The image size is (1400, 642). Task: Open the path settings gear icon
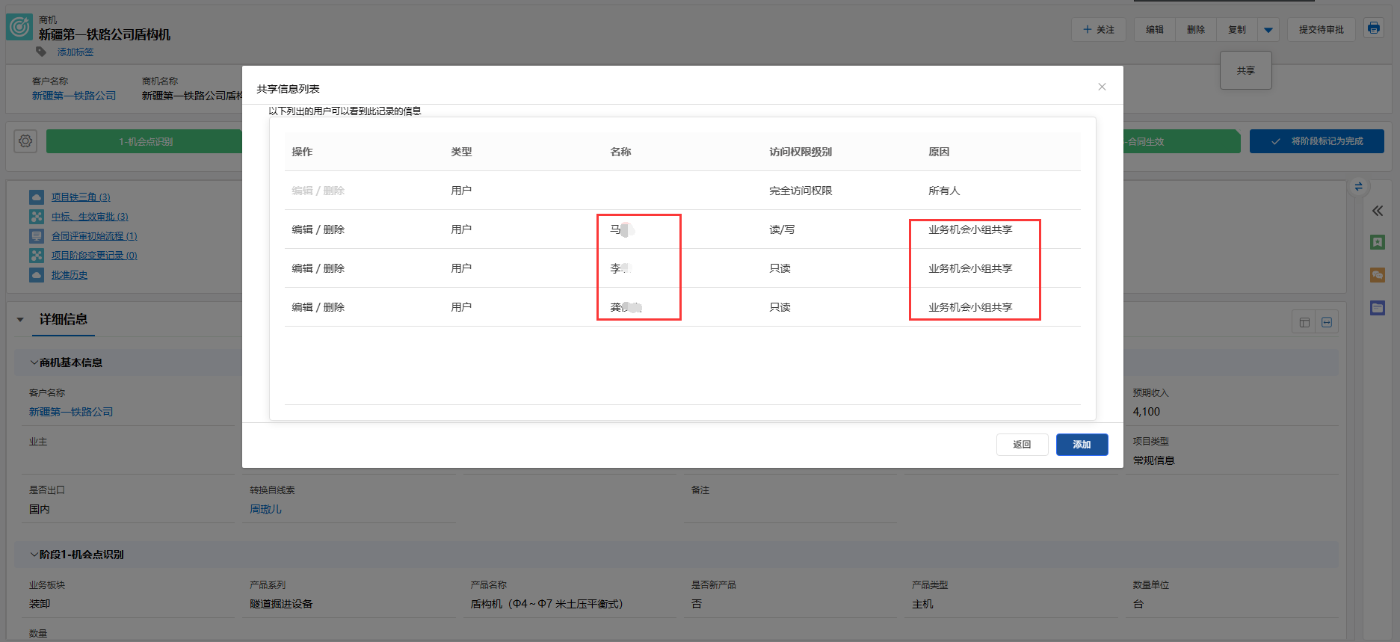[x=25, y=141]
